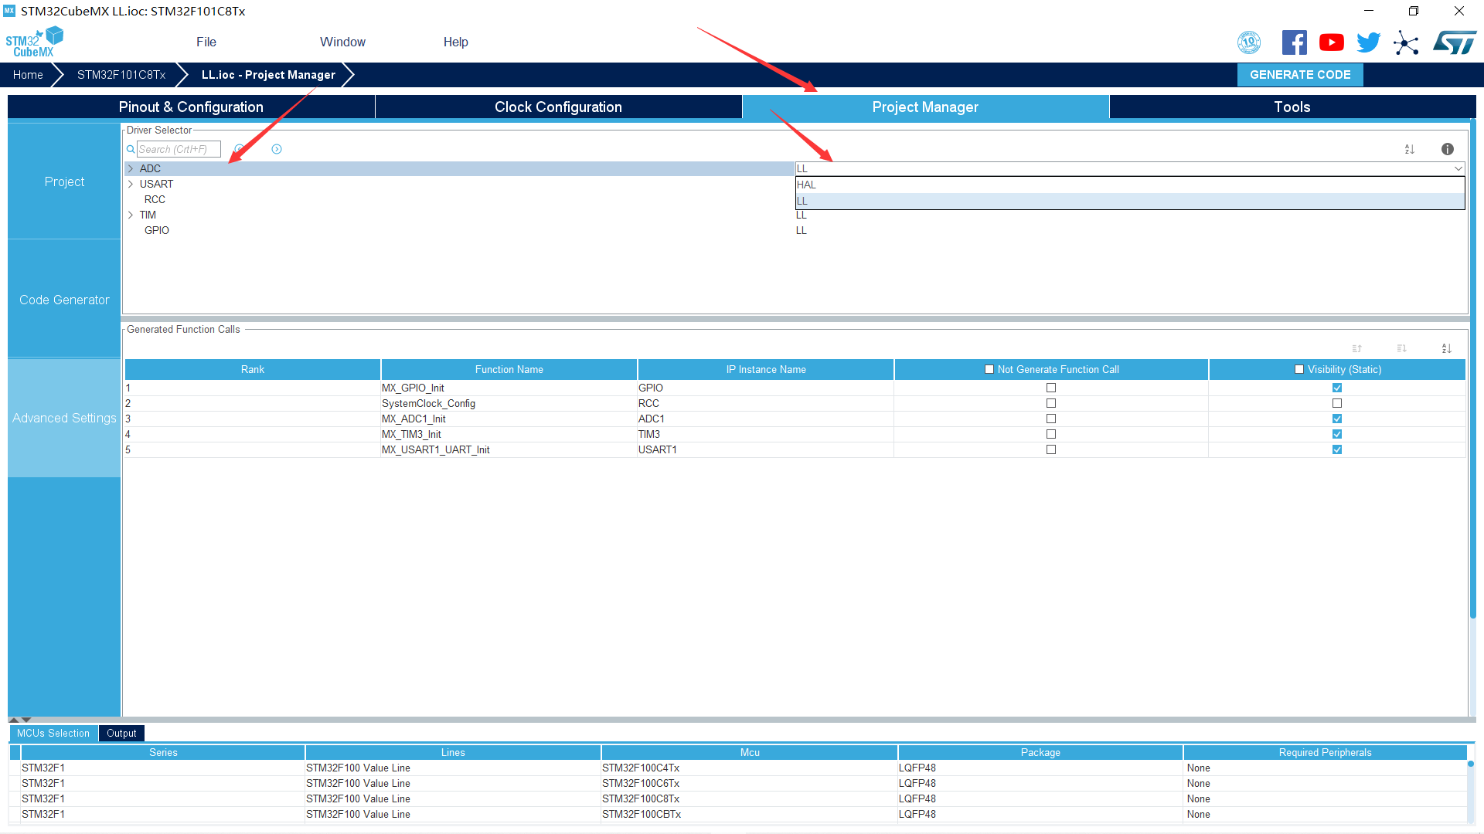Click the Mcu column header in MCU list

pos(750,752)
